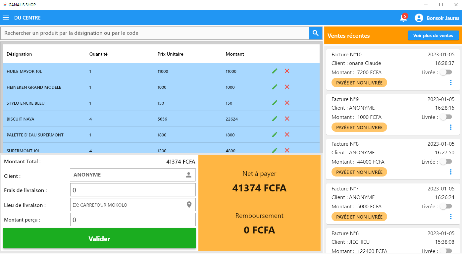The height and width of the screenshot is (254, 462).
Task: Click client JIECHIEU text
Action: pyautogui.click(x=350, y=242)
